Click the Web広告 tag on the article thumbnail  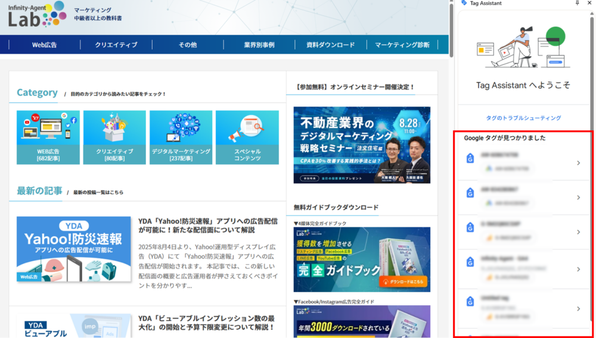click(x=29, y=277)
